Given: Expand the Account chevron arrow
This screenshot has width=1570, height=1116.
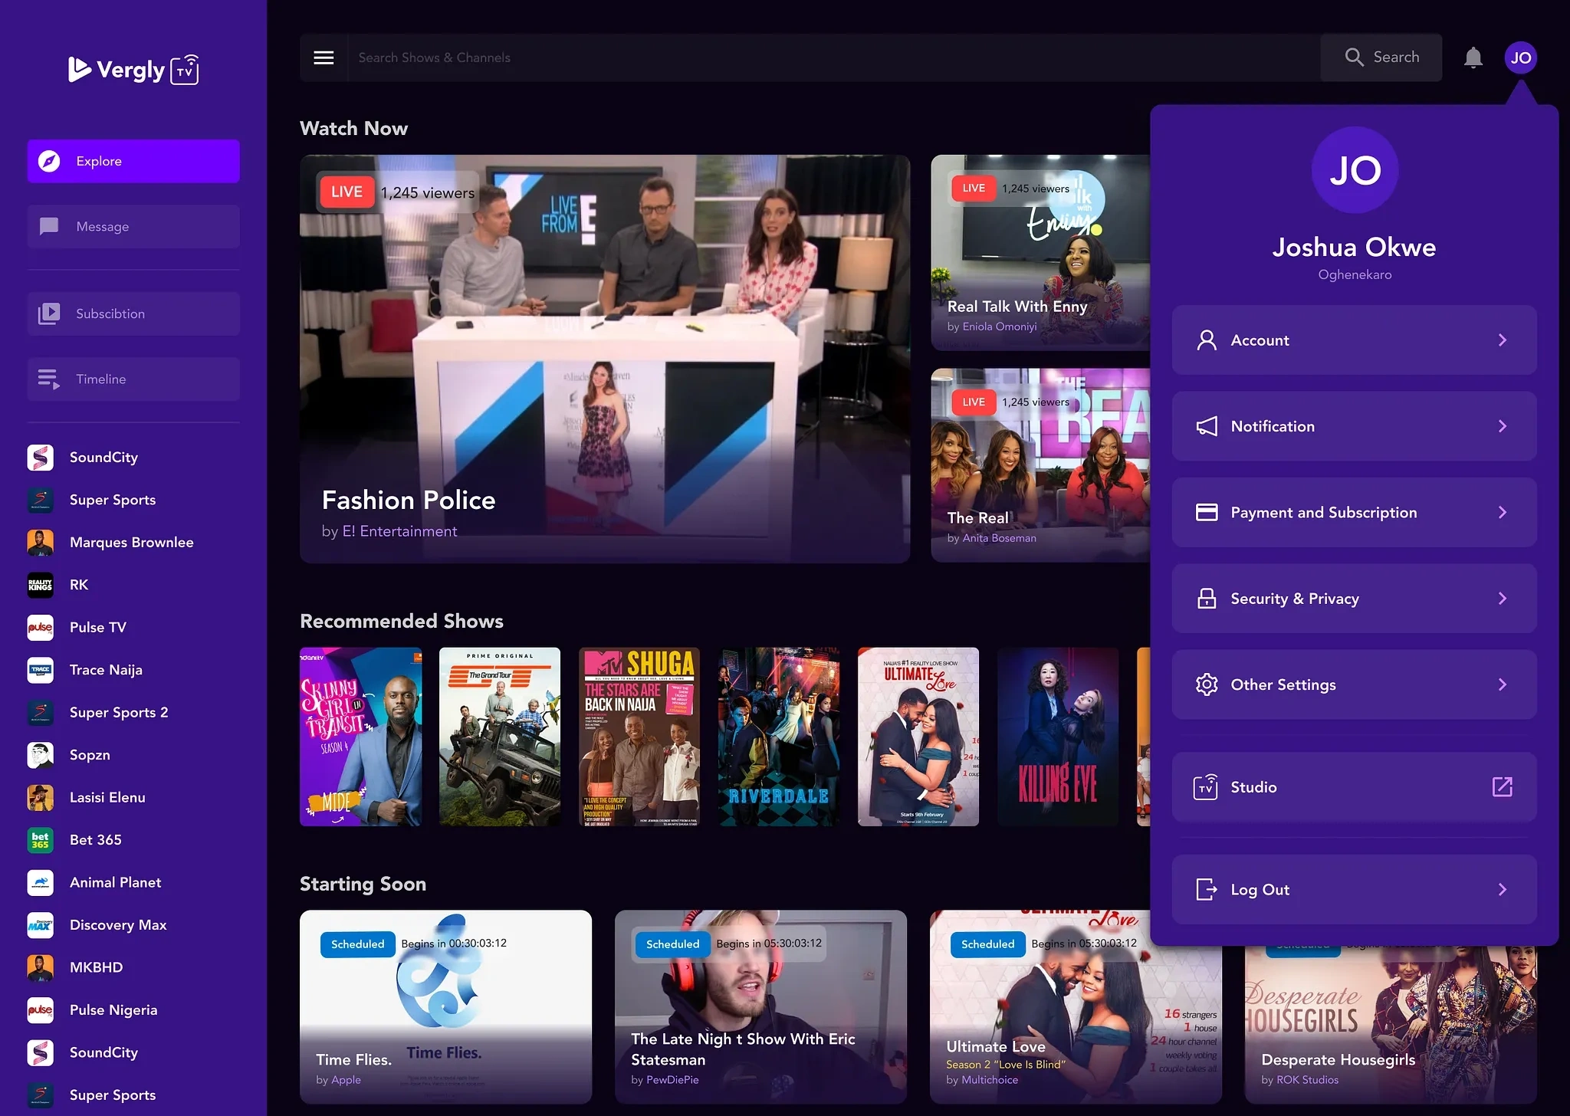Looking at the screenshot, I should pos(1502,340).
